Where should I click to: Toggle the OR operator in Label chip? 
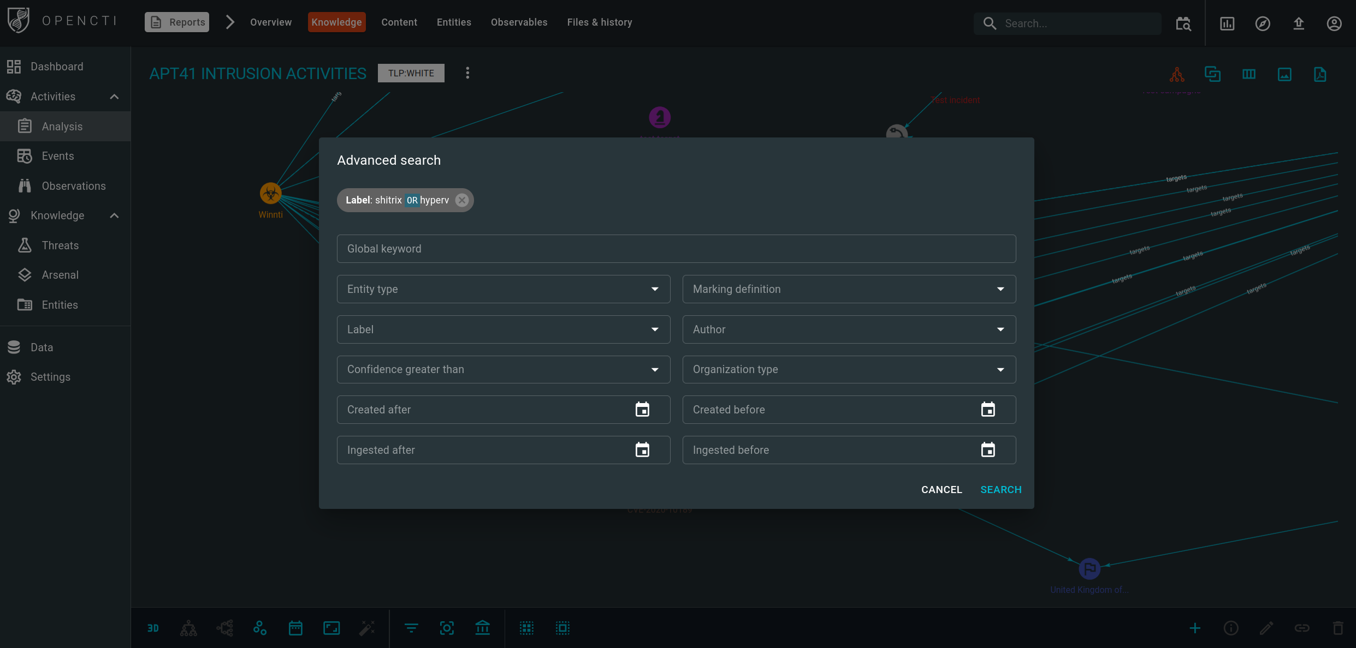click(x=412, y=200)
